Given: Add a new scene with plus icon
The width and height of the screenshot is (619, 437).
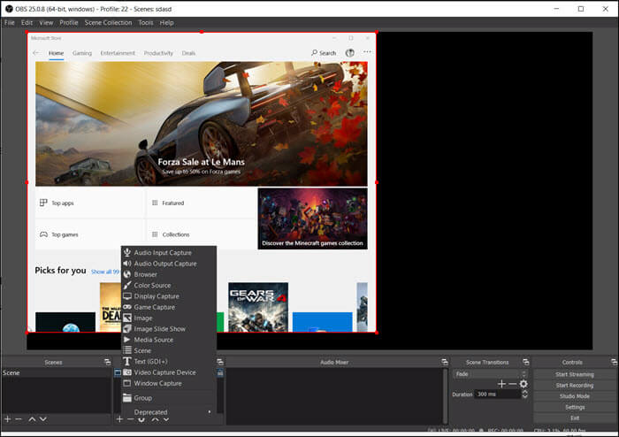Looking at the screenshot, I should coord(7,418).
